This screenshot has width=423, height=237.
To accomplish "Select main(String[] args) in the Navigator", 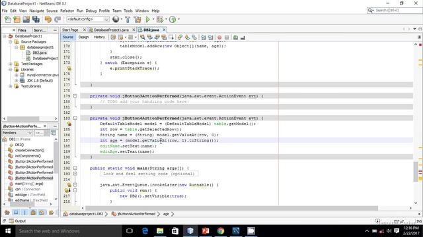I will point(29,184).
